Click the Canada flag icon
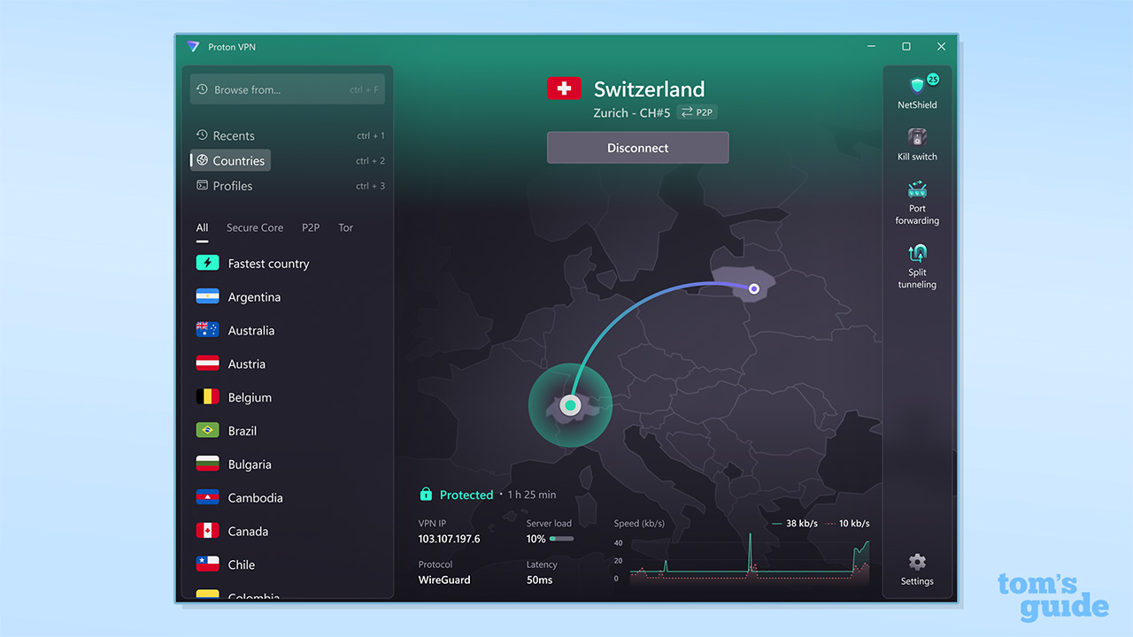 coord(207,531)
